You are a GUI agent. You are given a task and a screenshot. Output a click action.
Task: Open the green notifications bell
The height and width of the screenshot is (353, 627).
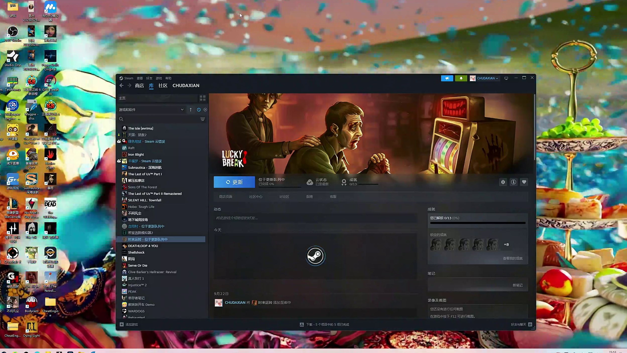point(461,78)
